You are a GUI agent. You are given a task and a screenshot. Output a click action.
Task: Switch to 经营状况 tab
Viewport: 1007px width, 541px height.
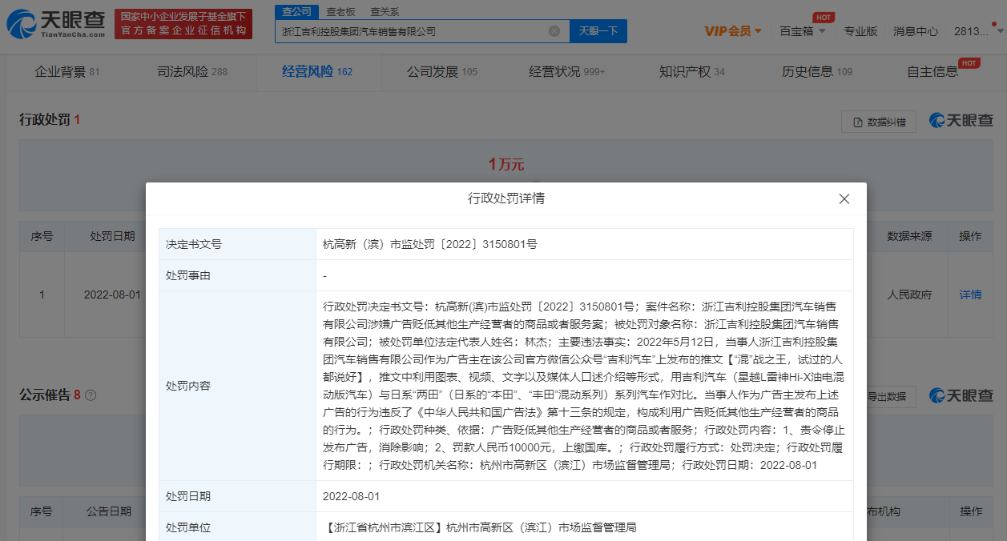coord(567,71)
